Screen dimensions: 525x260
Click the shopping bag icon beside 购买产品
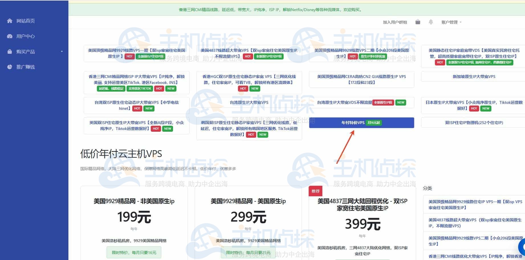click(x=10, y=51)
